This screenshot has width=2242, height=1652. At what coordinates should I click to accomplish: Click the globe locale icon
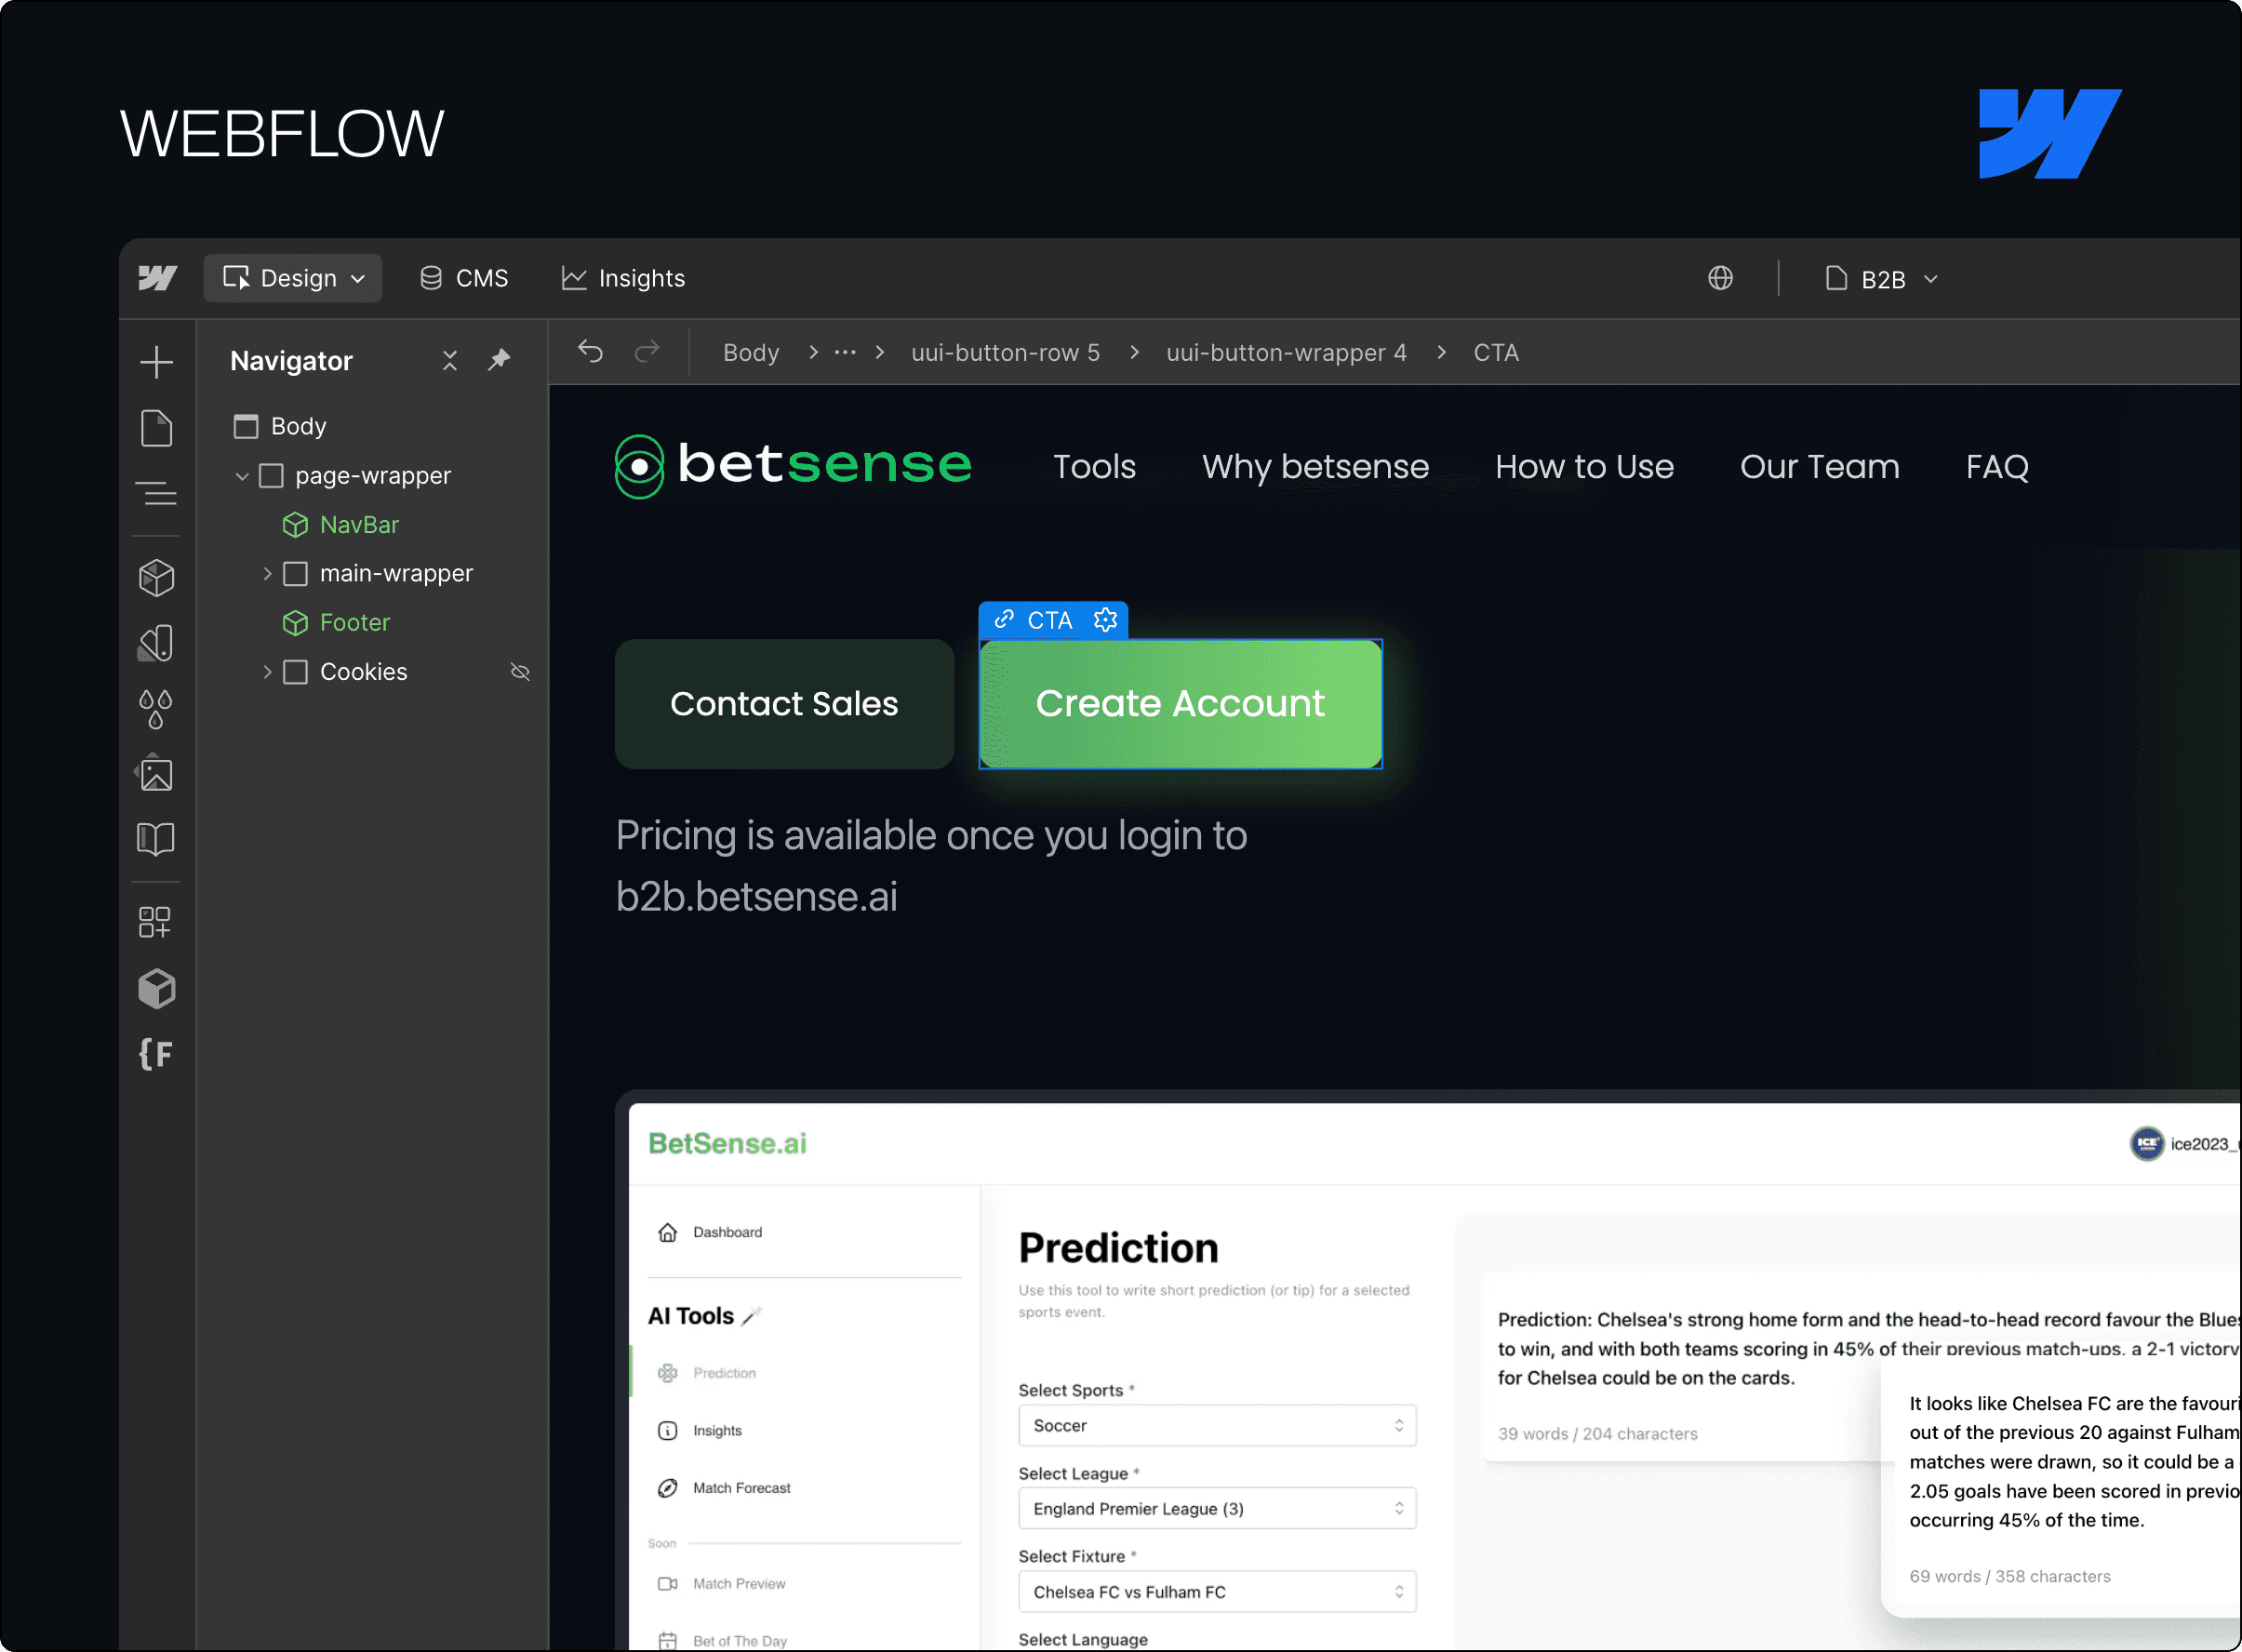[1720, 278]
